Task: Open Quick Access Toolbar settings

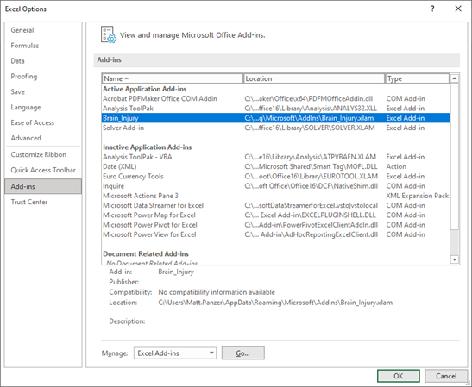Action: tap(43, 170)
